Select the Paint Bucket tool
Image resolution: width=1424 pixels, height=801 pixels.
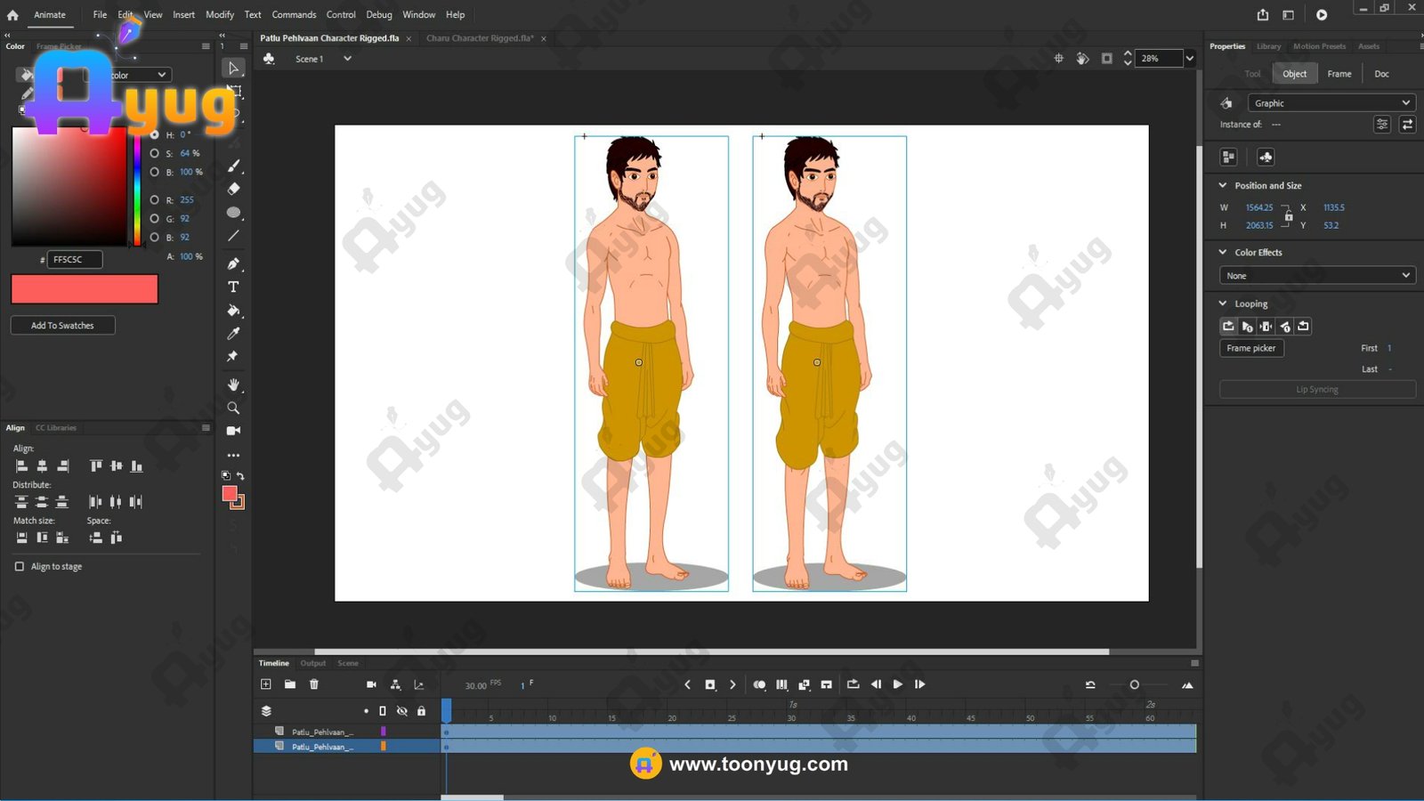[x=233, y=311]
